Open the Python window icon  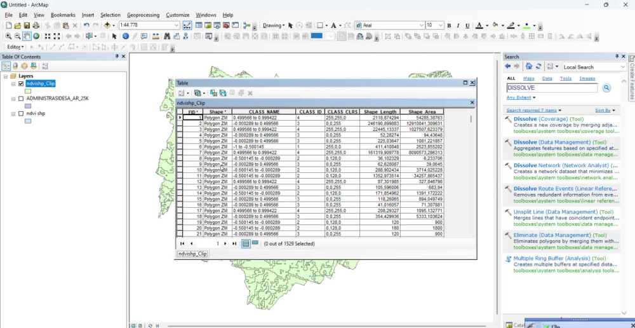click(236, 25)
